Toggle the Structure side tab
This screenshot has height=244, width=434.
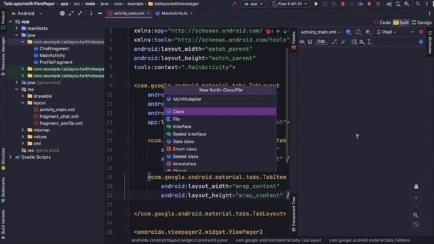tap(3, 159)
